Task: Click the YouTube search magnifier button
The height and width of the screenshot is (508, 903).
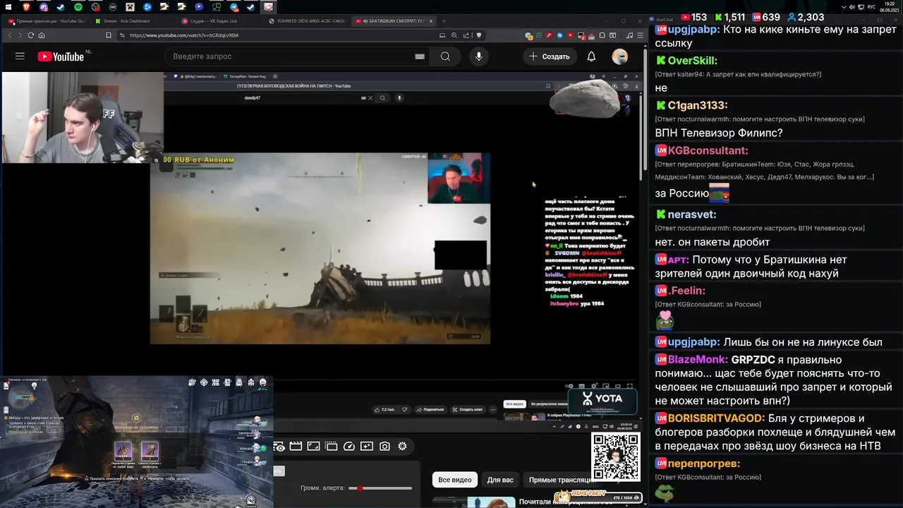Action: click(445, 56)
